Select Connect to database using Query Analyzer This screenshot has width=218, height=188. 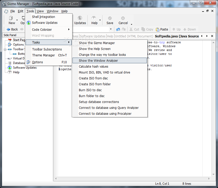click(110, 108)
